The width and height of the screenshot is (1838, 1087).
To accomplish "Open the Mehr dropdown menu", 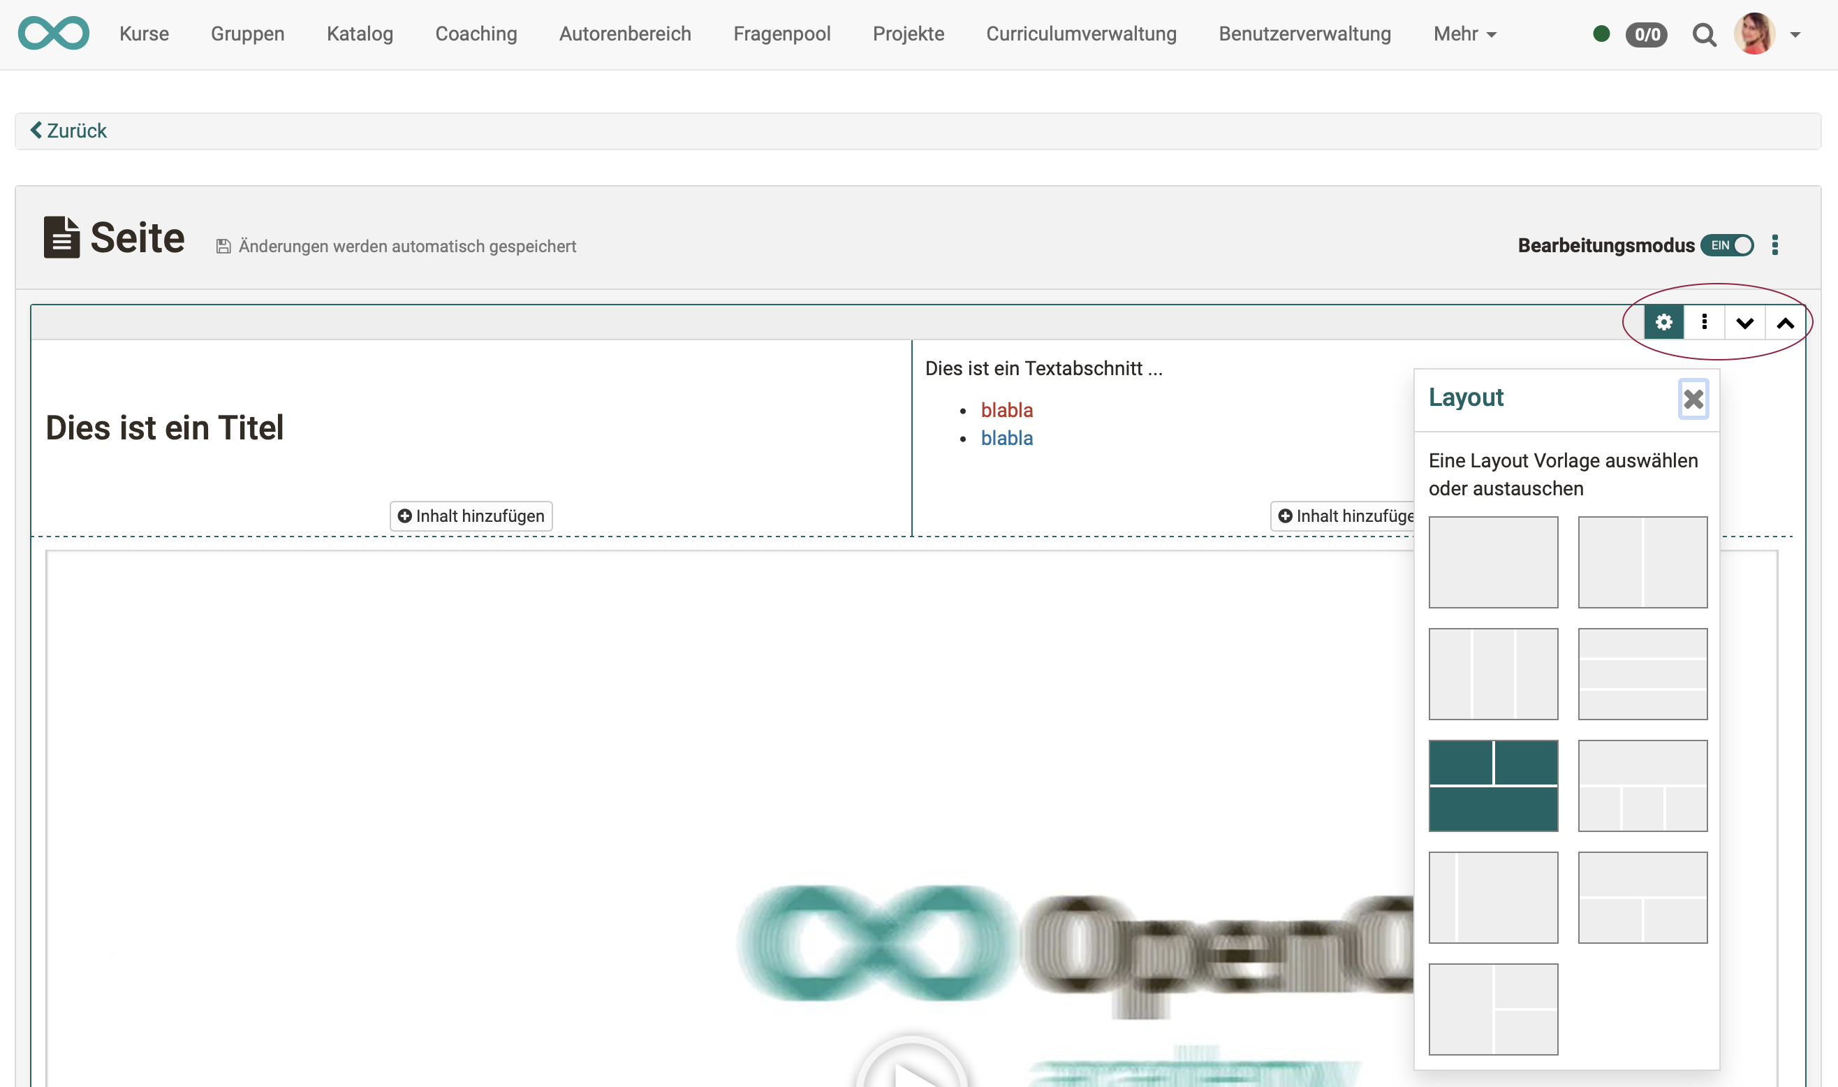I will coord(1464,34).
